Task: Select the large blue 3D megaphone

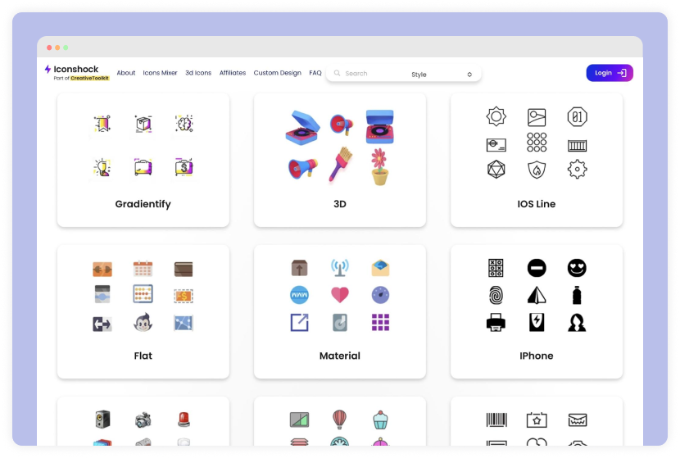Action: [x=302, y=168]
